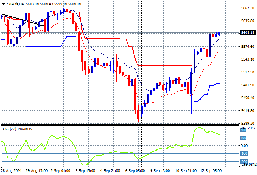Click the current price label 5608.18

click(248, 33)
